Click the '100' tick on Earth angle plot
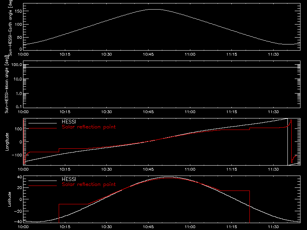The width and height of the screenshot is (307, 230). (18, 25)
